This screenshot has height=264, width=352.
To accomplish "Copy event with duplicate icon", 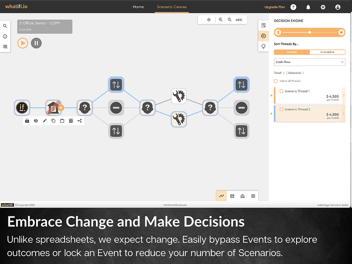I will [x=53, y=121].
